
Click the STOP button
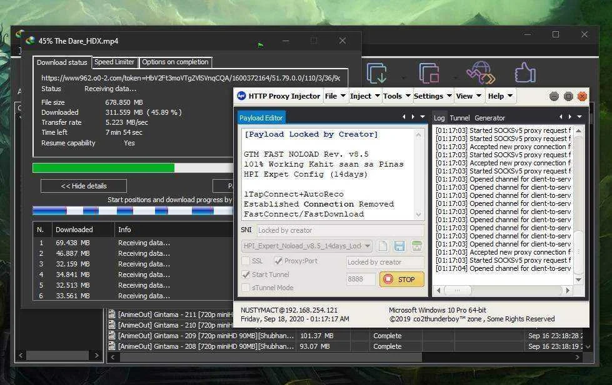coord(401,280)
